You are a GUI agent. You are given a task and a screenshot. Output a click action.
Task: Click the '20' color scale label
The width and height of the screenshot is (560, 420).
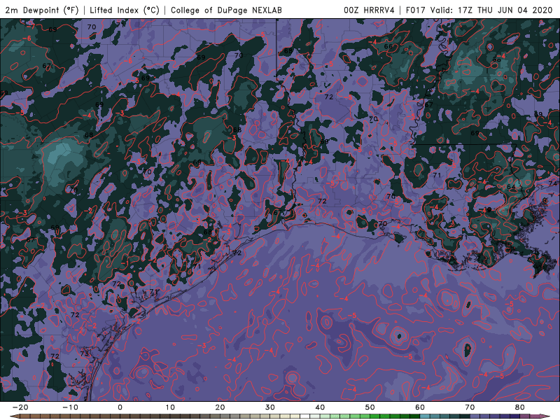pyautogui.click(x=220, y=407)
